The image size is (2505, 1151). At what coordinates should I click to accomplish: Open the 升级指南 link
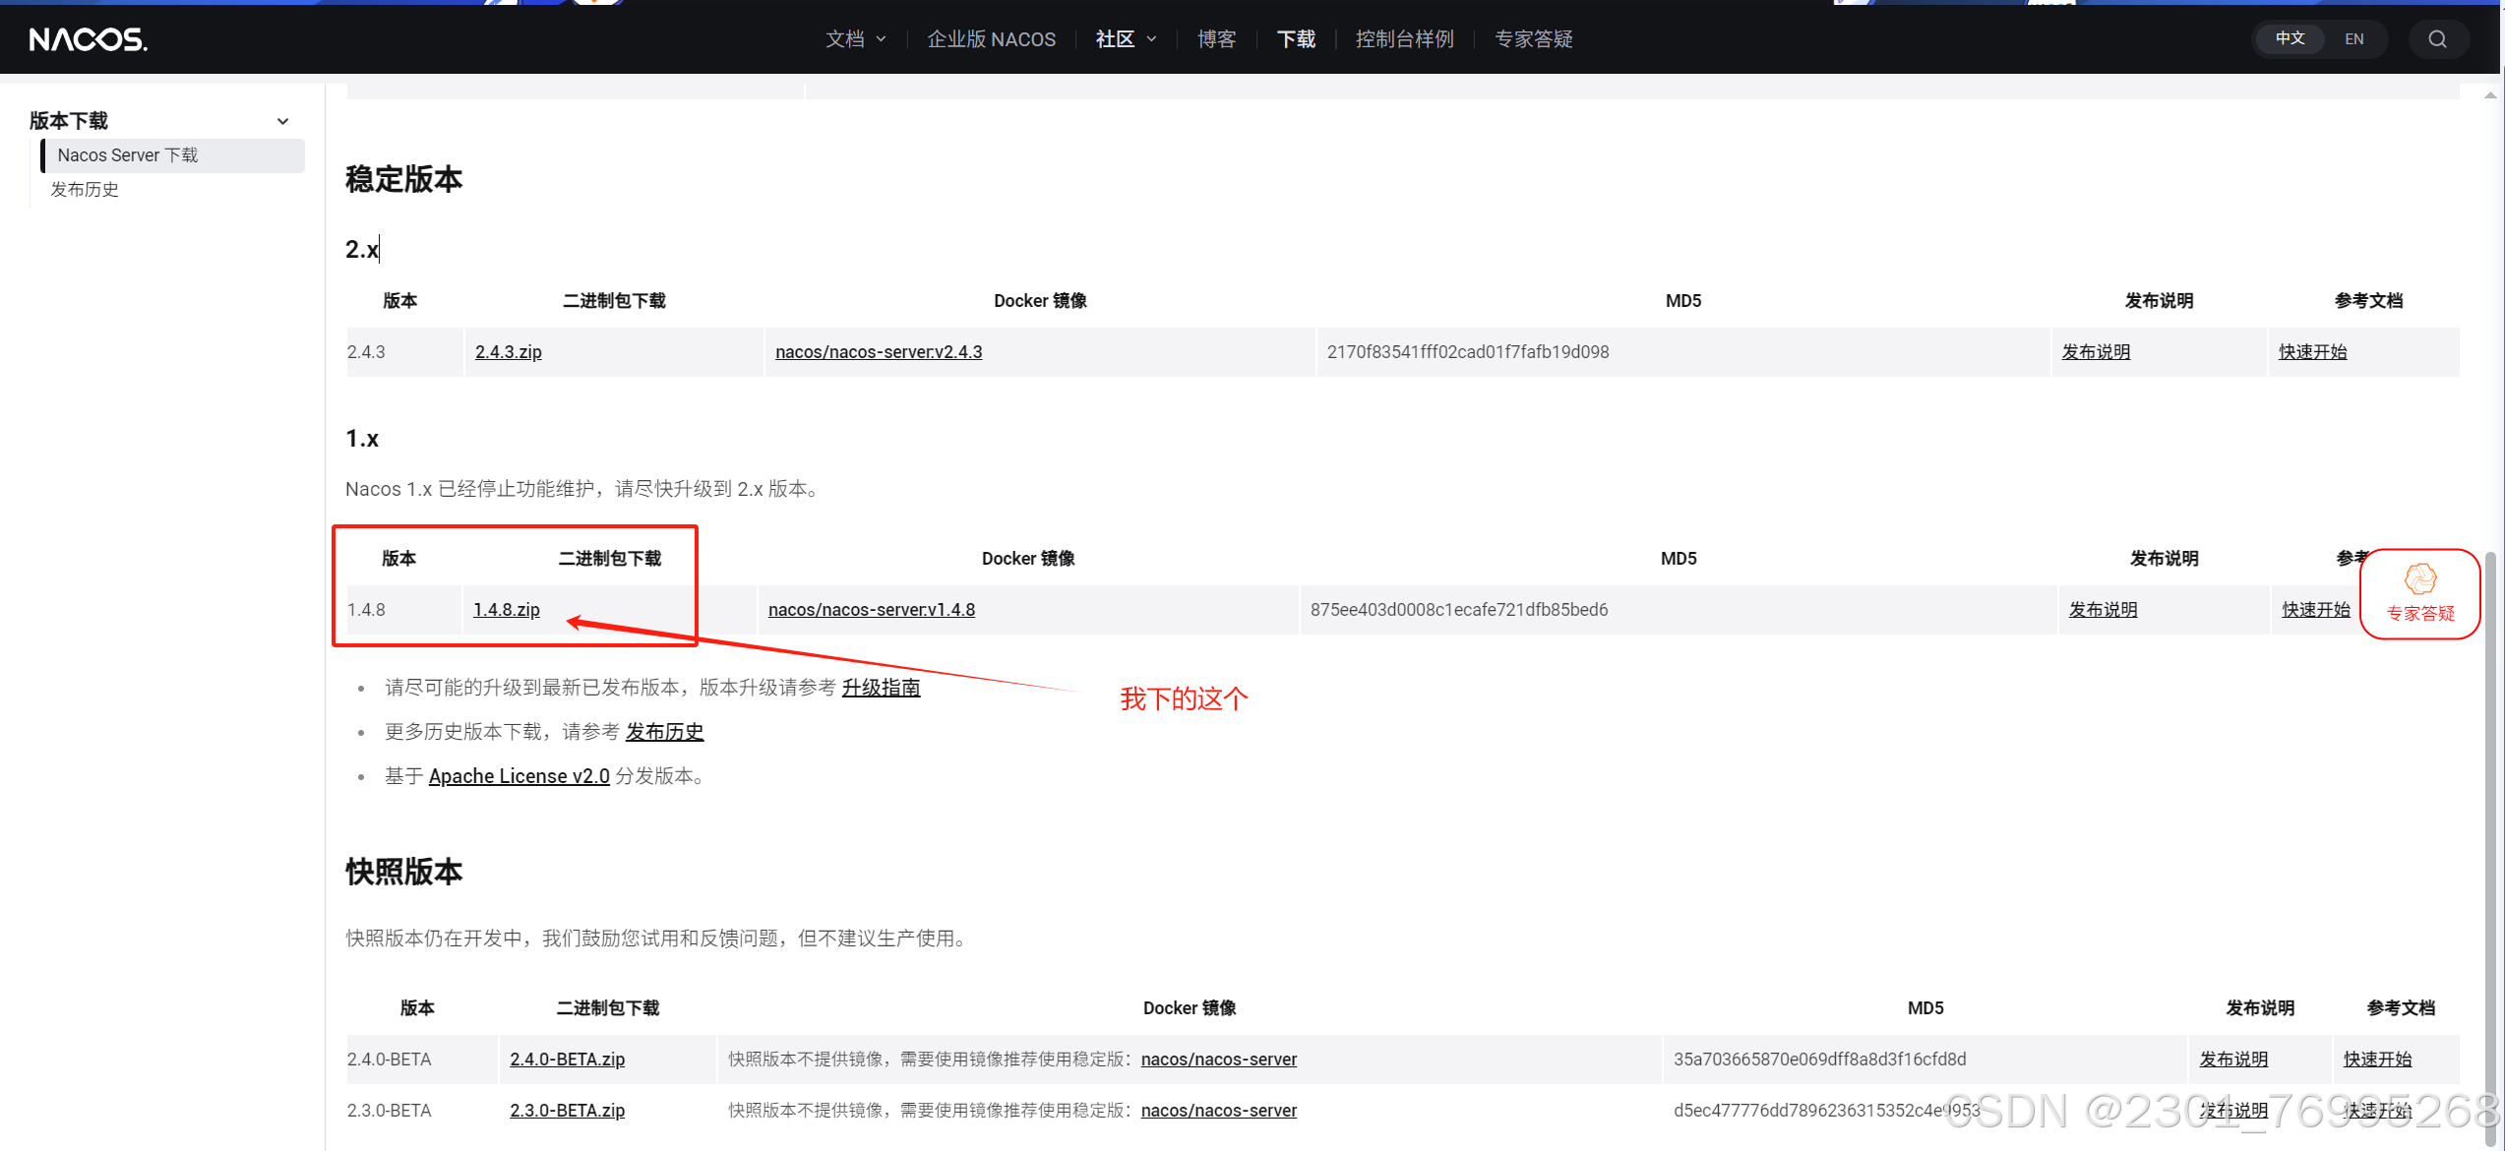click(881, 688)
